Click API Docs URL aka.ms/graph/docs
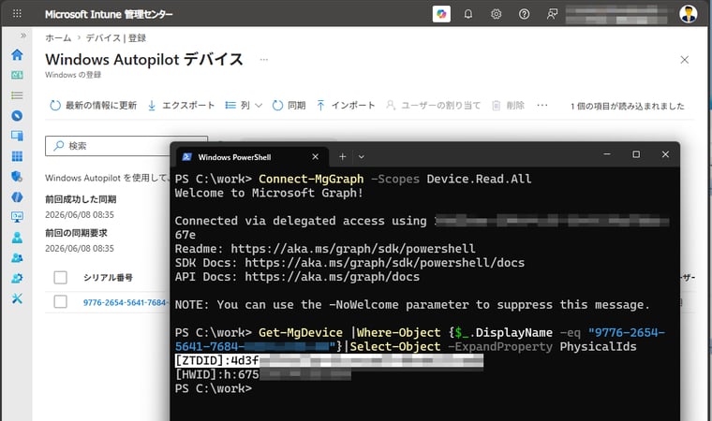 click(332, 277)
